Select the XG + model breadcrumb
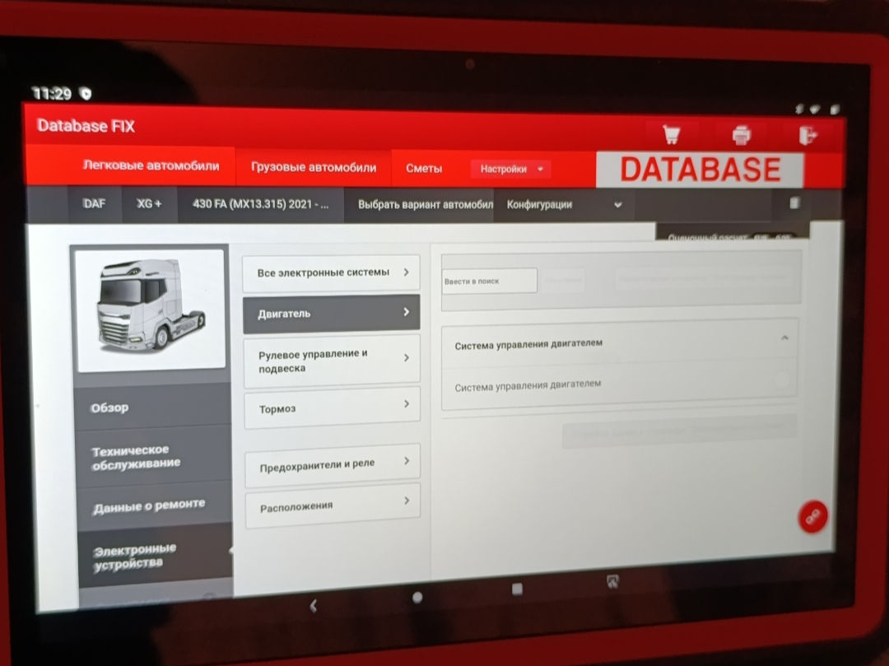This screenshot has height=666, width=889. click(149, 203)
